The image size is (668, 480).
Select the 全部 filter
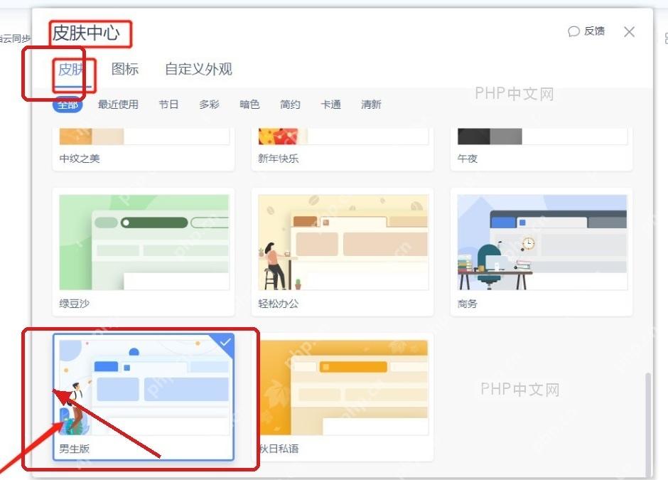pos(68,105)
